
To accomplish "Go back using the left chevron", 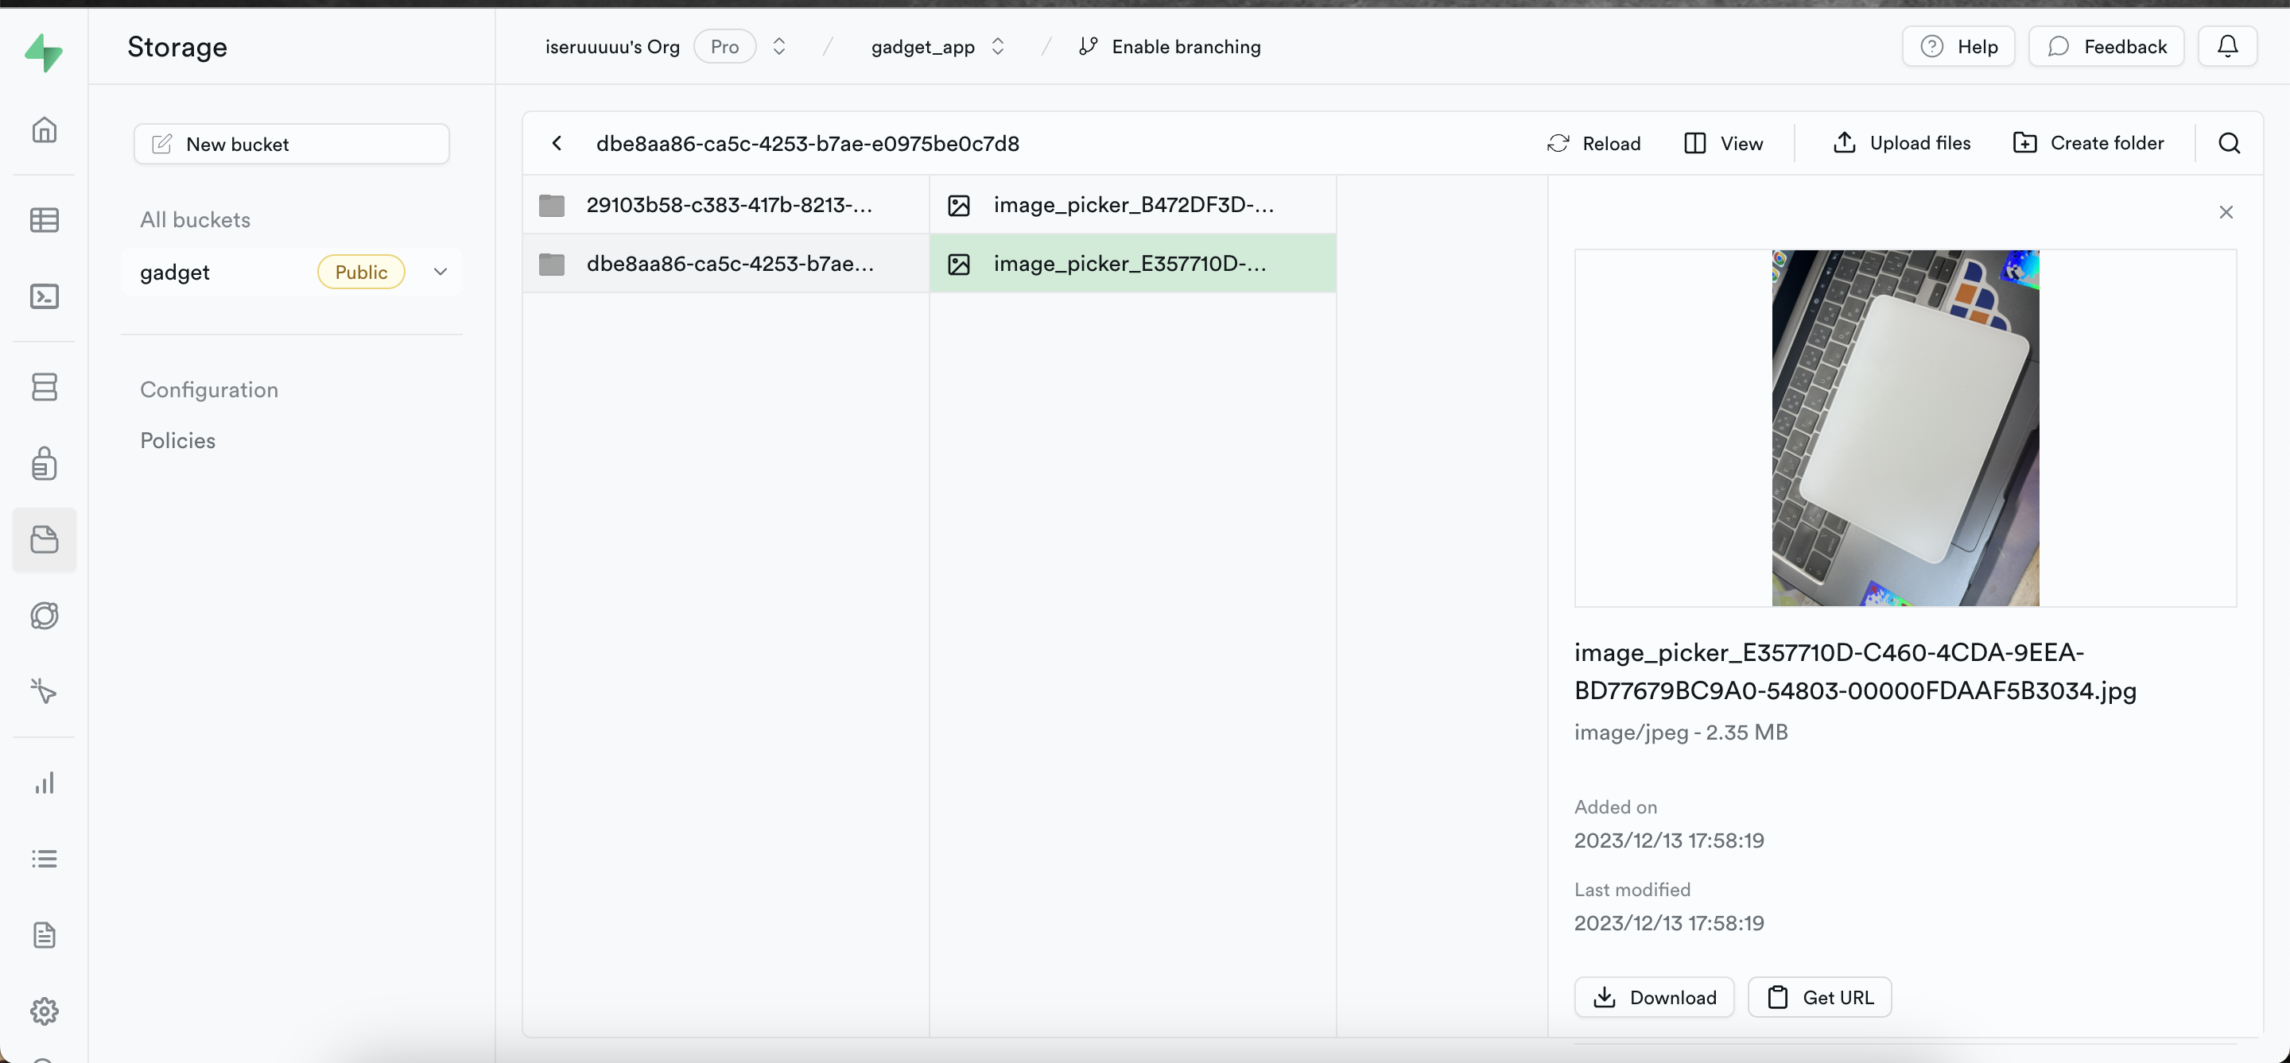I will point(557,143).
